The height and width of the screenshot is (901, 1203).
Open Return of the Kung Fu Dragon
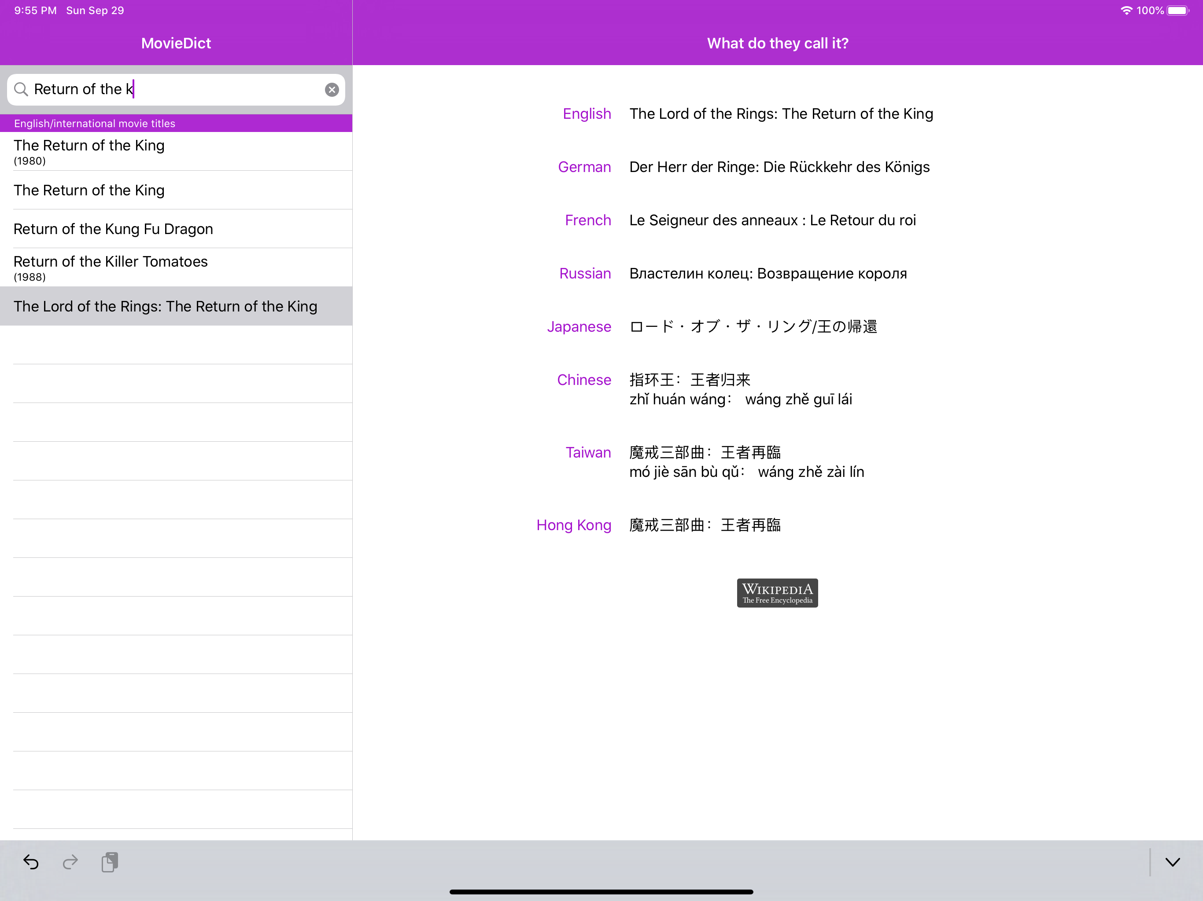click(x=176, y=229)
